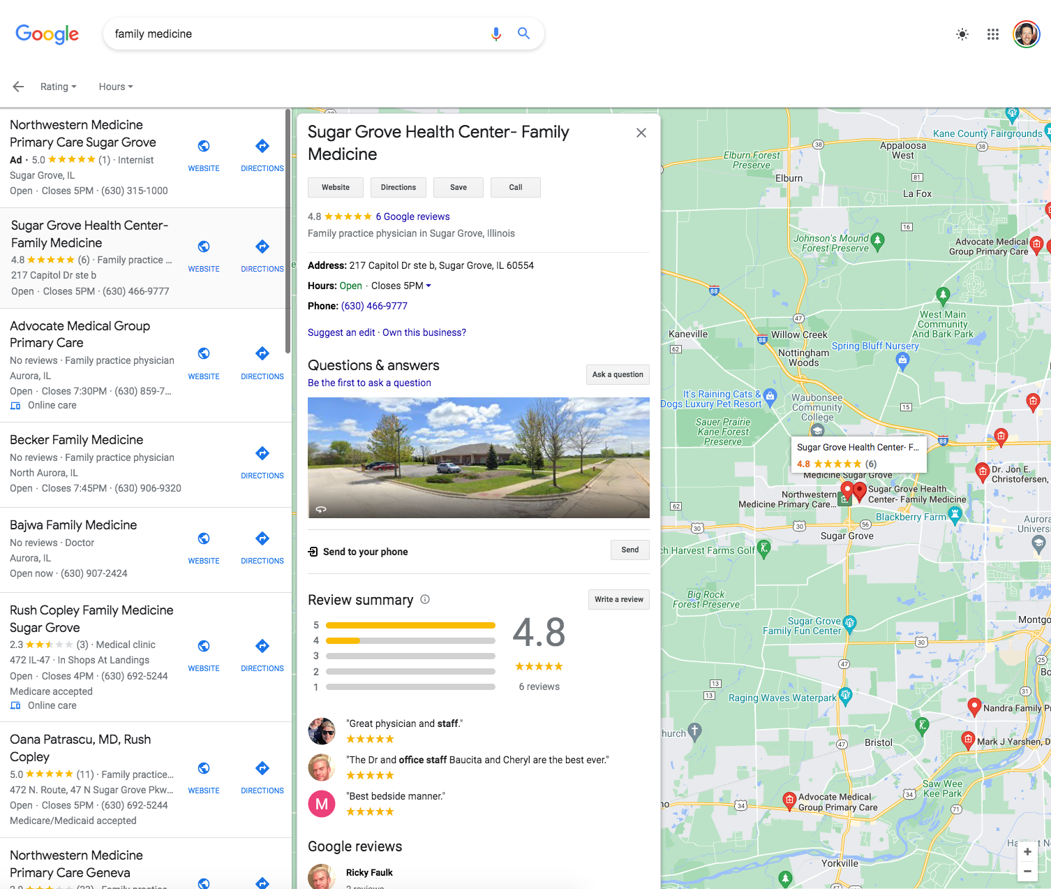The height and width of the screenshot is (889, 1051).
Task: Click Own this business link
Action: point(424,332)
